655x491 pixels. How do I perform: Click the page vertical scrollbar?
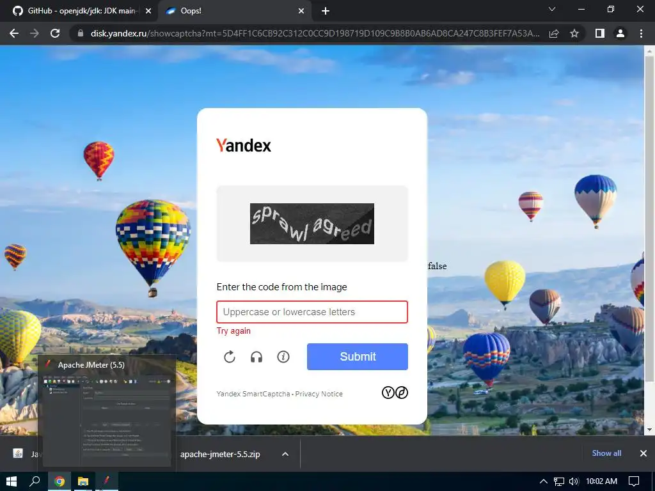coord(650,219)
